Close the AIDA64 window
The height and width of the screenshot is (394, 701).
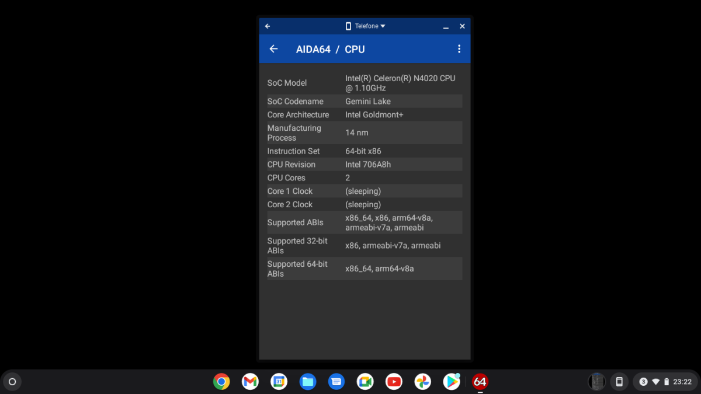[x=462, y=26]
